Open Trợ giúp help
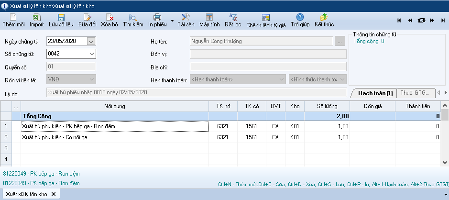 click(300, 20)
